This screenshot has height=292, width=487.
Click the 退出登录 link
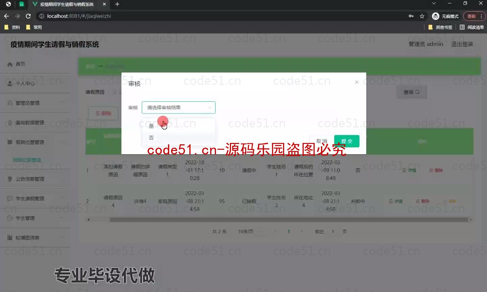pyautogui.click(x=462, y=44)
